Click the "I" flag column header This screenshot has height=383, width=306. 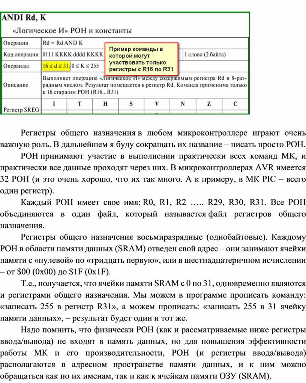coord(54,104)
